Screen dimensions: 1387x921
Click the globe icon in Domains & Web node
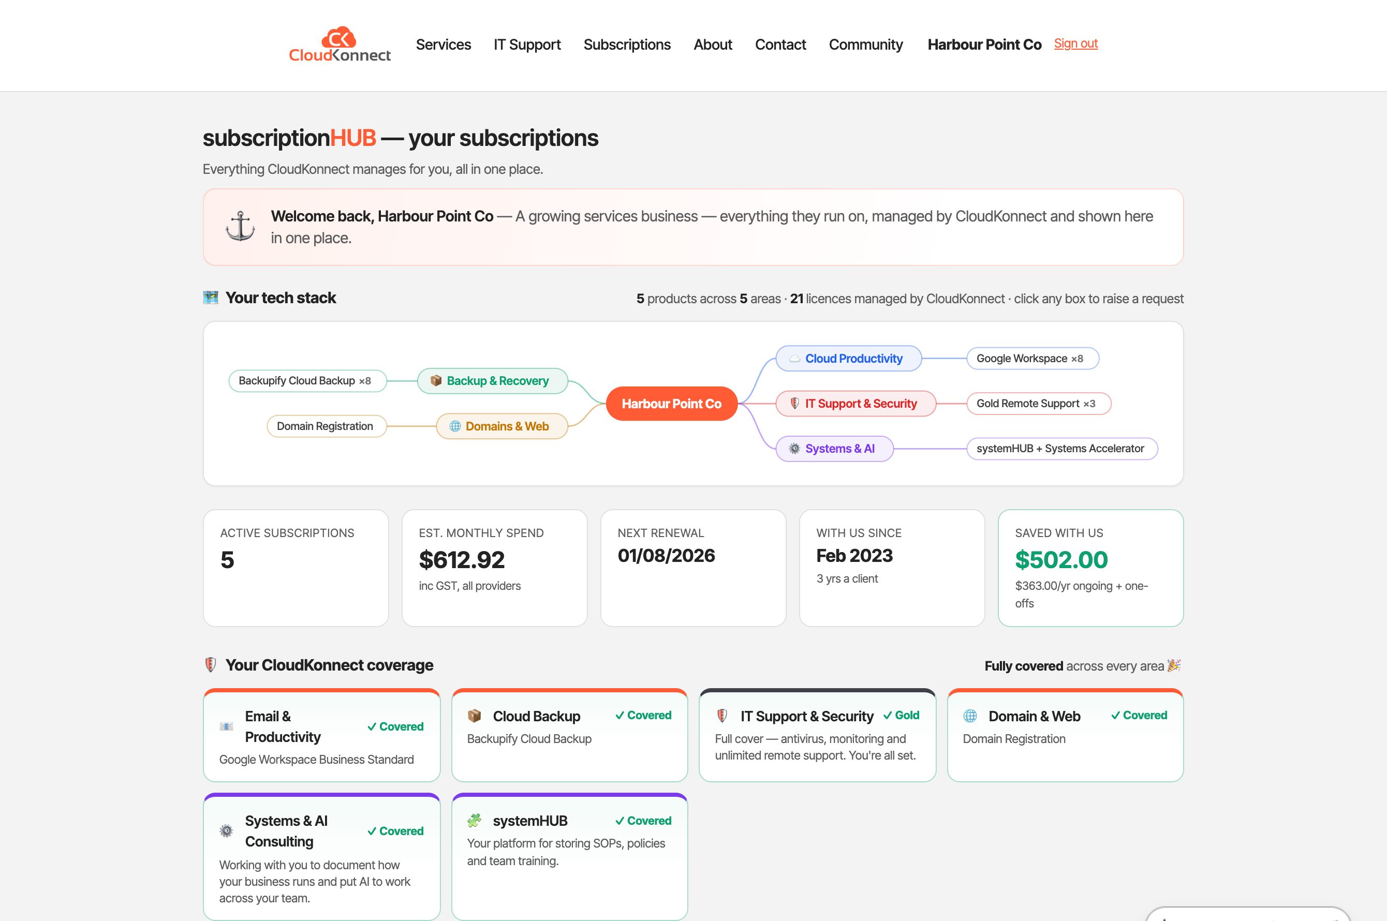455,426
